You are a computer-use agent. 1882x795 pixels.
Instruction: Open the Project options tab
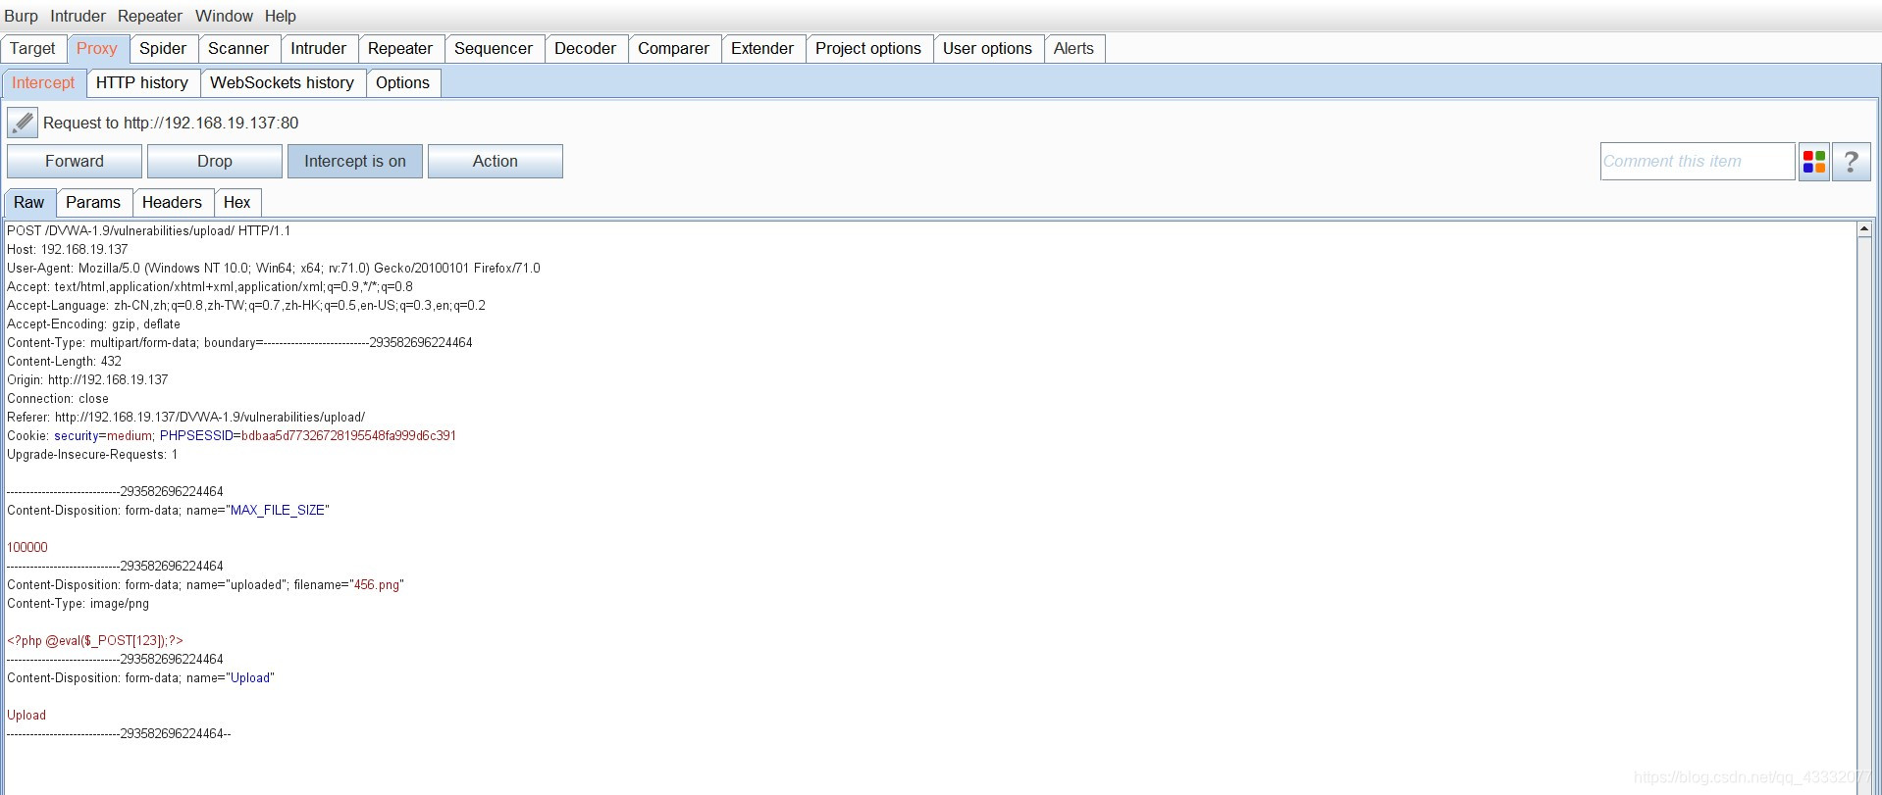tap(868, 49)
